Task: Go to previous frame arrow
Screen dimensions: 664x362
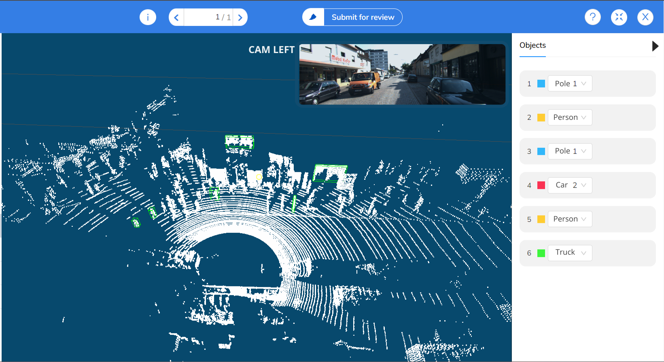Action: click(x=176, y=17)
